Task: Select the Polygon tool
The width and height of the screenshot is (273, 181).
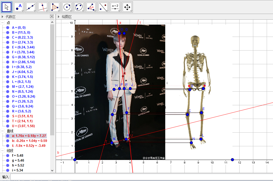Action: 55,7
